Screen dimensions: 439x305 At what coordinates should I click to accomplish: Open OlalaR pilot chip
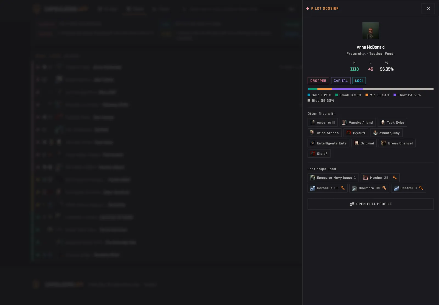click(x=319, y=153)
